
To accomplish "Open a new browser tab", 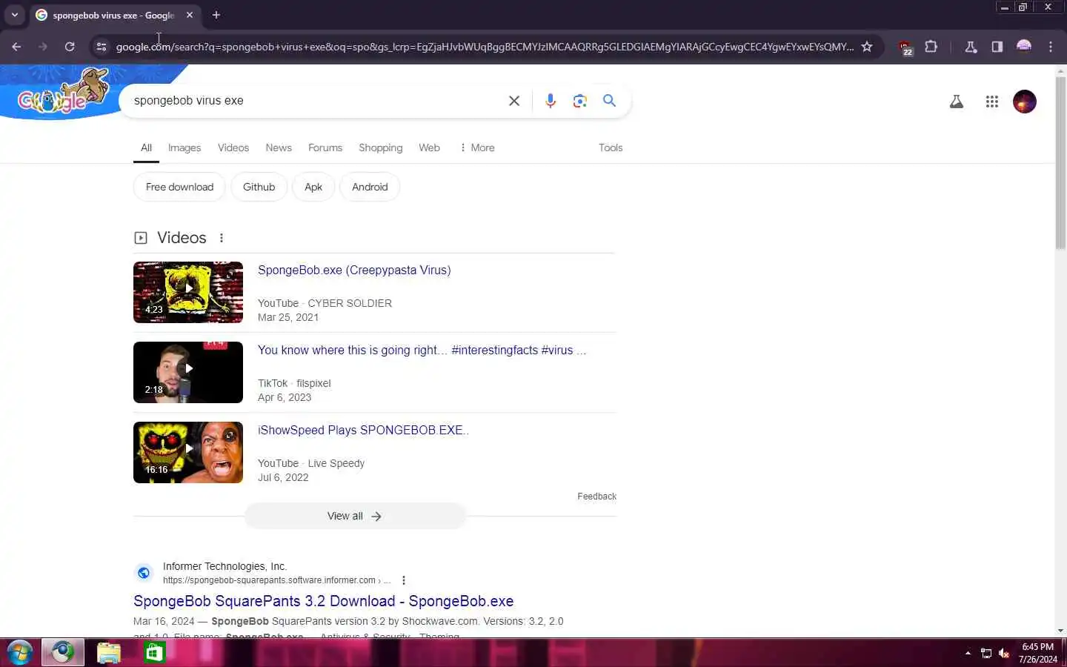I will 216,15.
